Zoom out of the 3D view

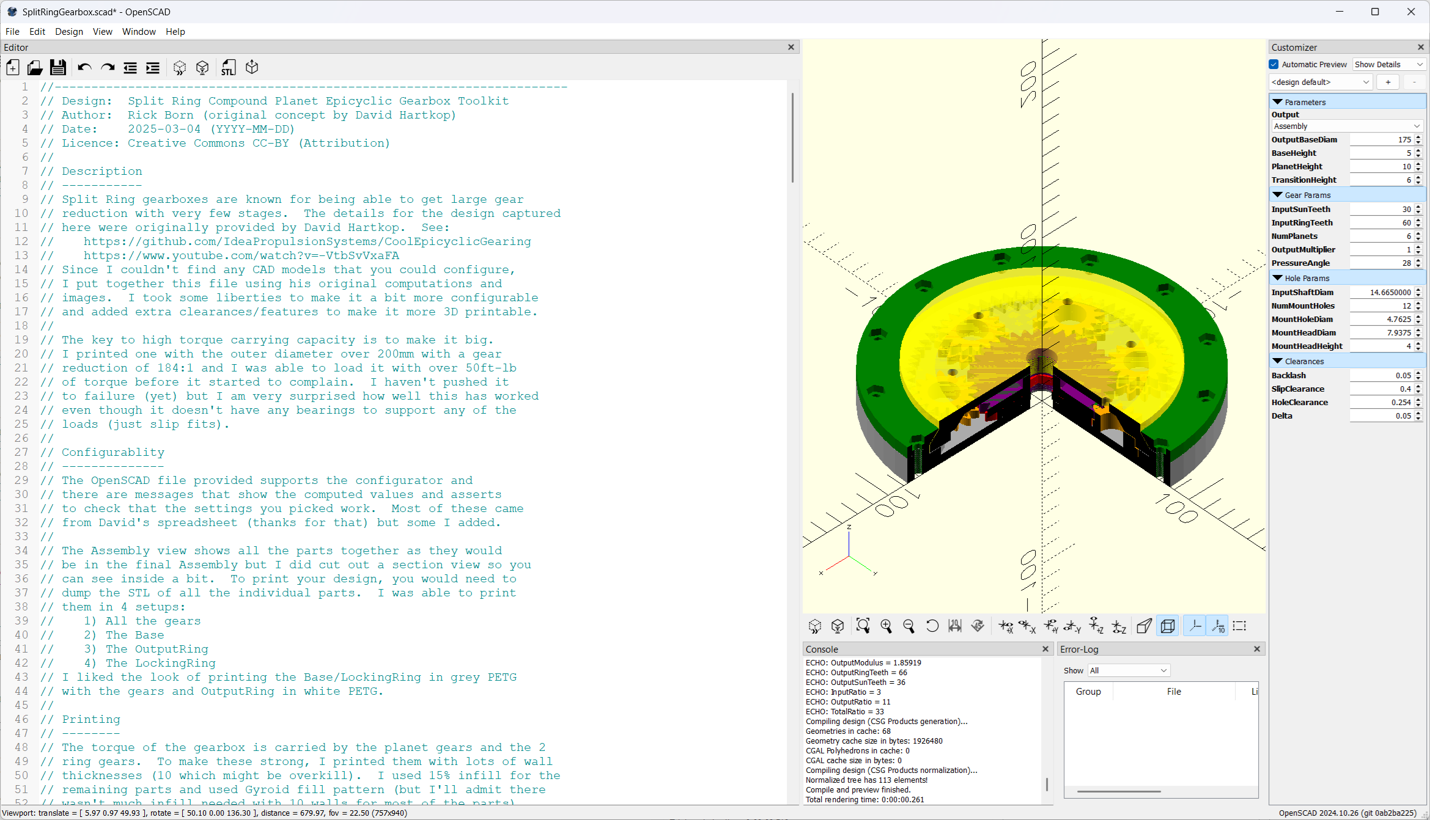[x=908, y=626]
